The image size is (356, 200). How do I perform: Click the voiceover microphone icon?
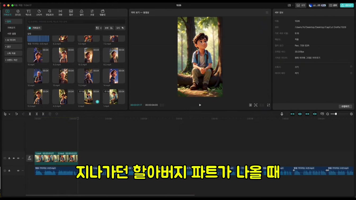tap(282, 114)
